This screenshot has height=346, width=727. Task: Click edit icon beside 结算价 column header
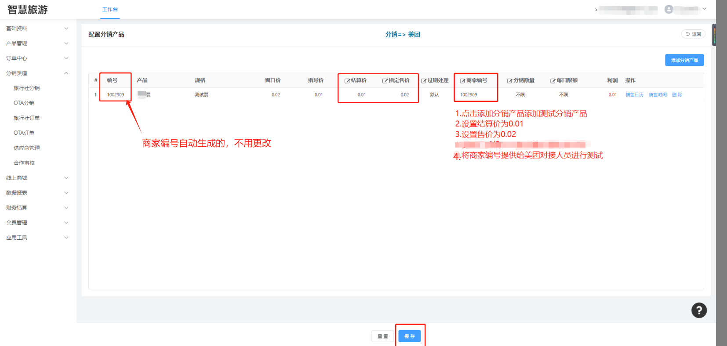(x=347, y=81)
